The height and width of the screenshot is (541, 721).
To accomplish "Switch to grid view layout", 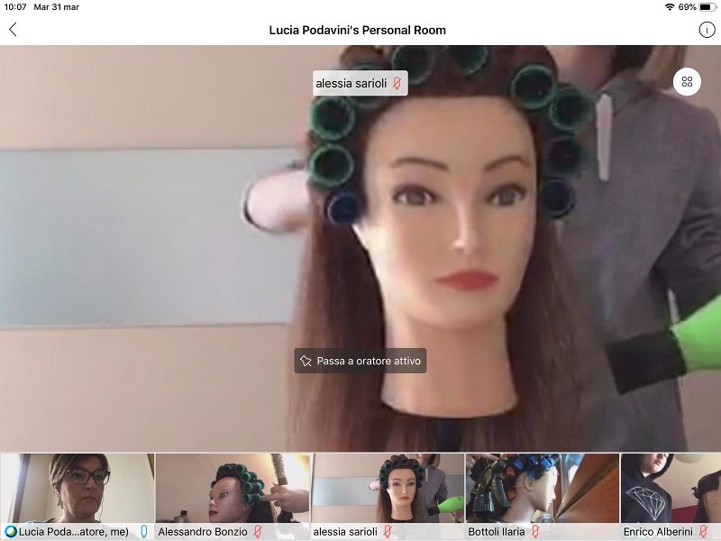I will point(687,82).
